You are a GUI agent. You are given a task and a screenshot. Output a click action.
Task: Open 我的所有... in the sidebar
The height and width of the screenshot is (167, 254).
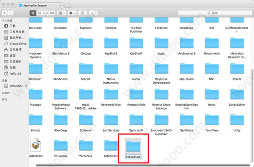click(14, 38)
